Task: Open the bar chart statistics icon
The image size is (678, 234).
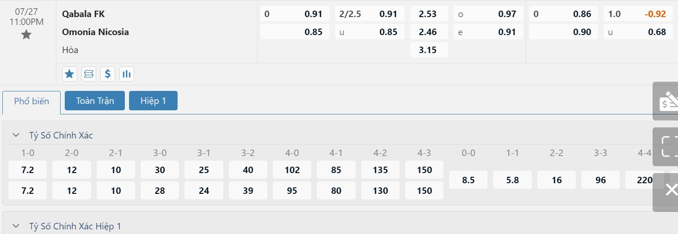Action: (x=126, y=74)
